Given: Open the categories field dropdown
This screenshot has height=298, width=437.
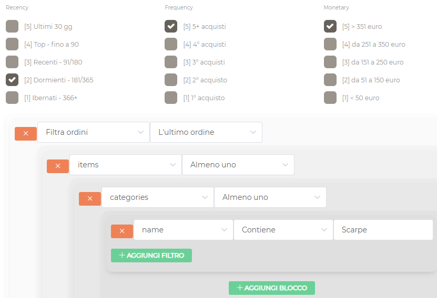Looking at the screenshot, I should (158, 197).
